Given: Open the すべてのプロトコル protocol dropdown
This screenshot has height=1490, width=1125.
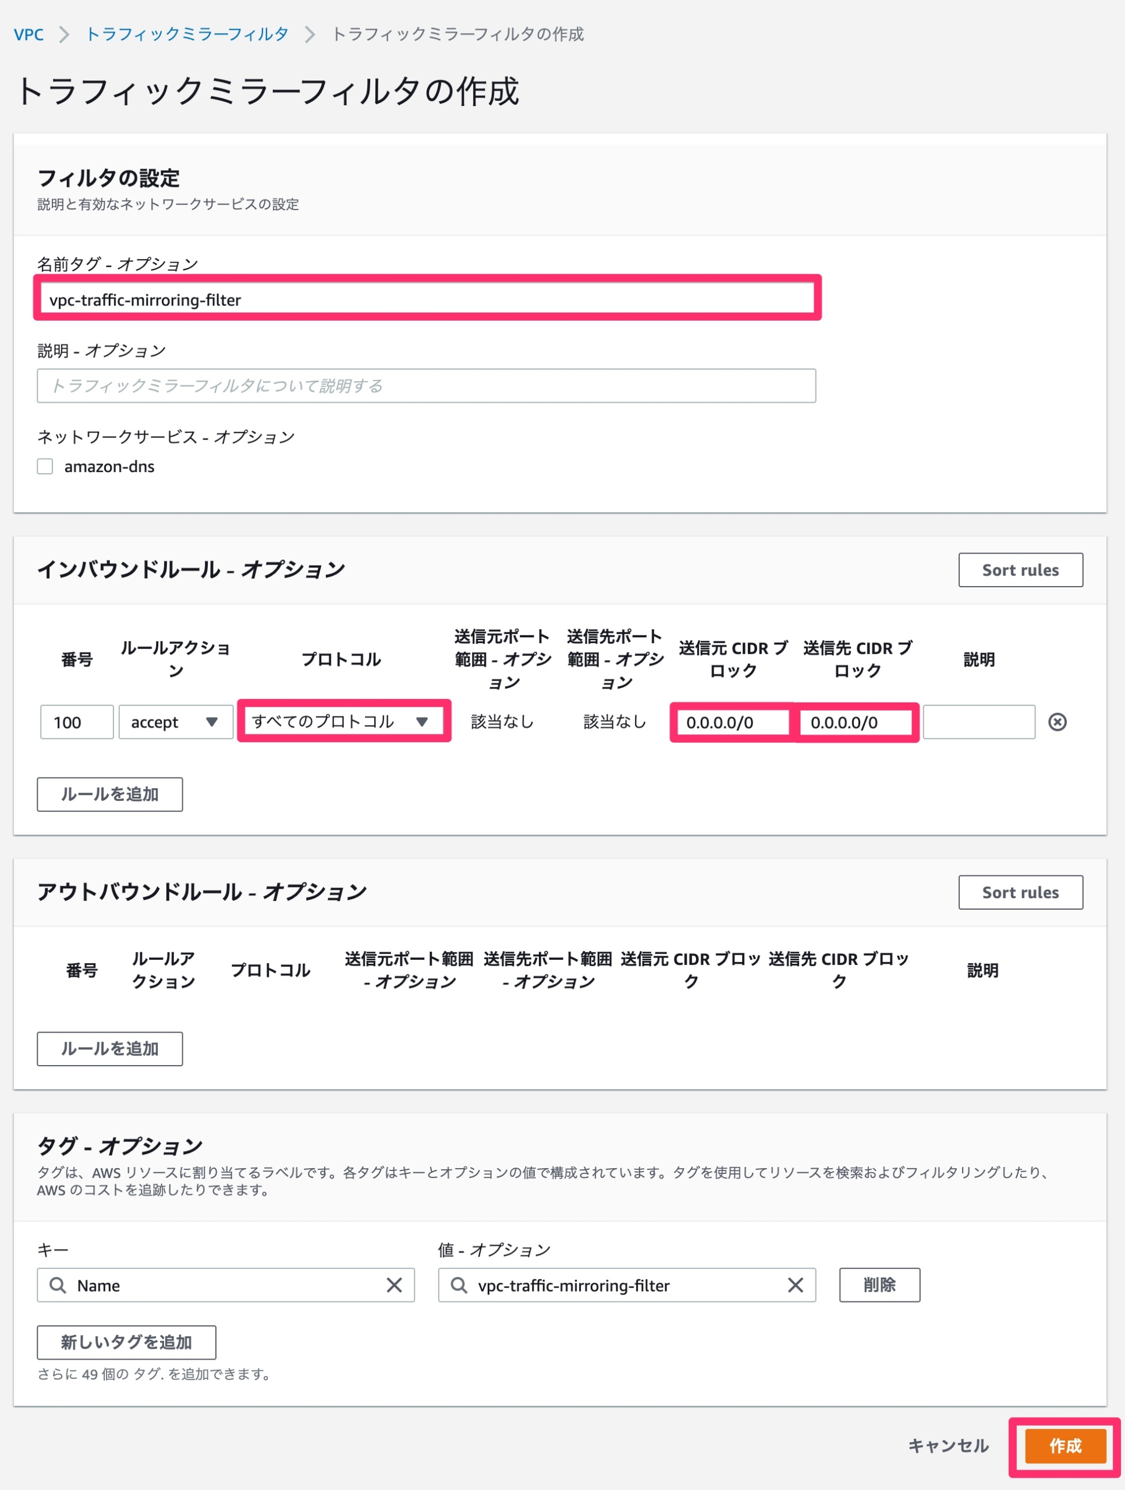Looking at the screenshot, I should pyautogui.click(x=343, y=721).
